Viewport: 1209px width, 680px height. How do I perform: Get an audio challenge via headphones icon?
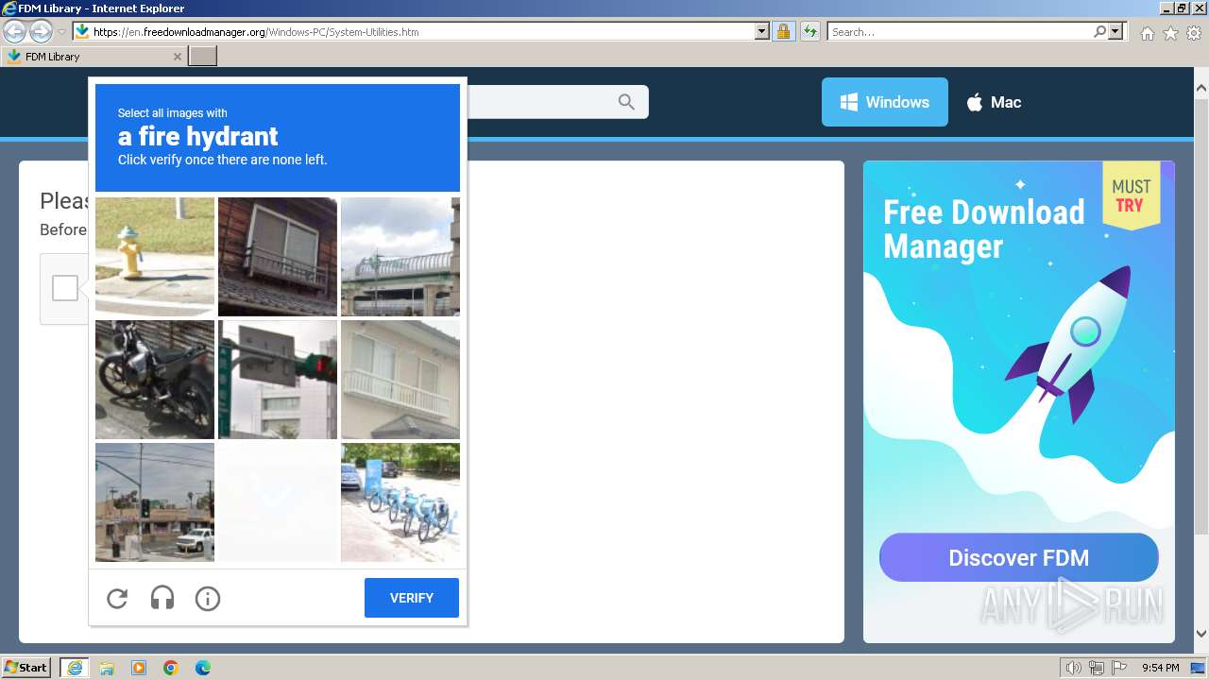pyautogui.click(x=162, y=598)
